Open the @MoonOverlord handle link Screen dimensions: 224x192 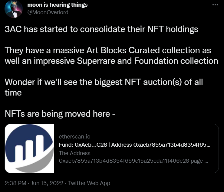[48, 12]
